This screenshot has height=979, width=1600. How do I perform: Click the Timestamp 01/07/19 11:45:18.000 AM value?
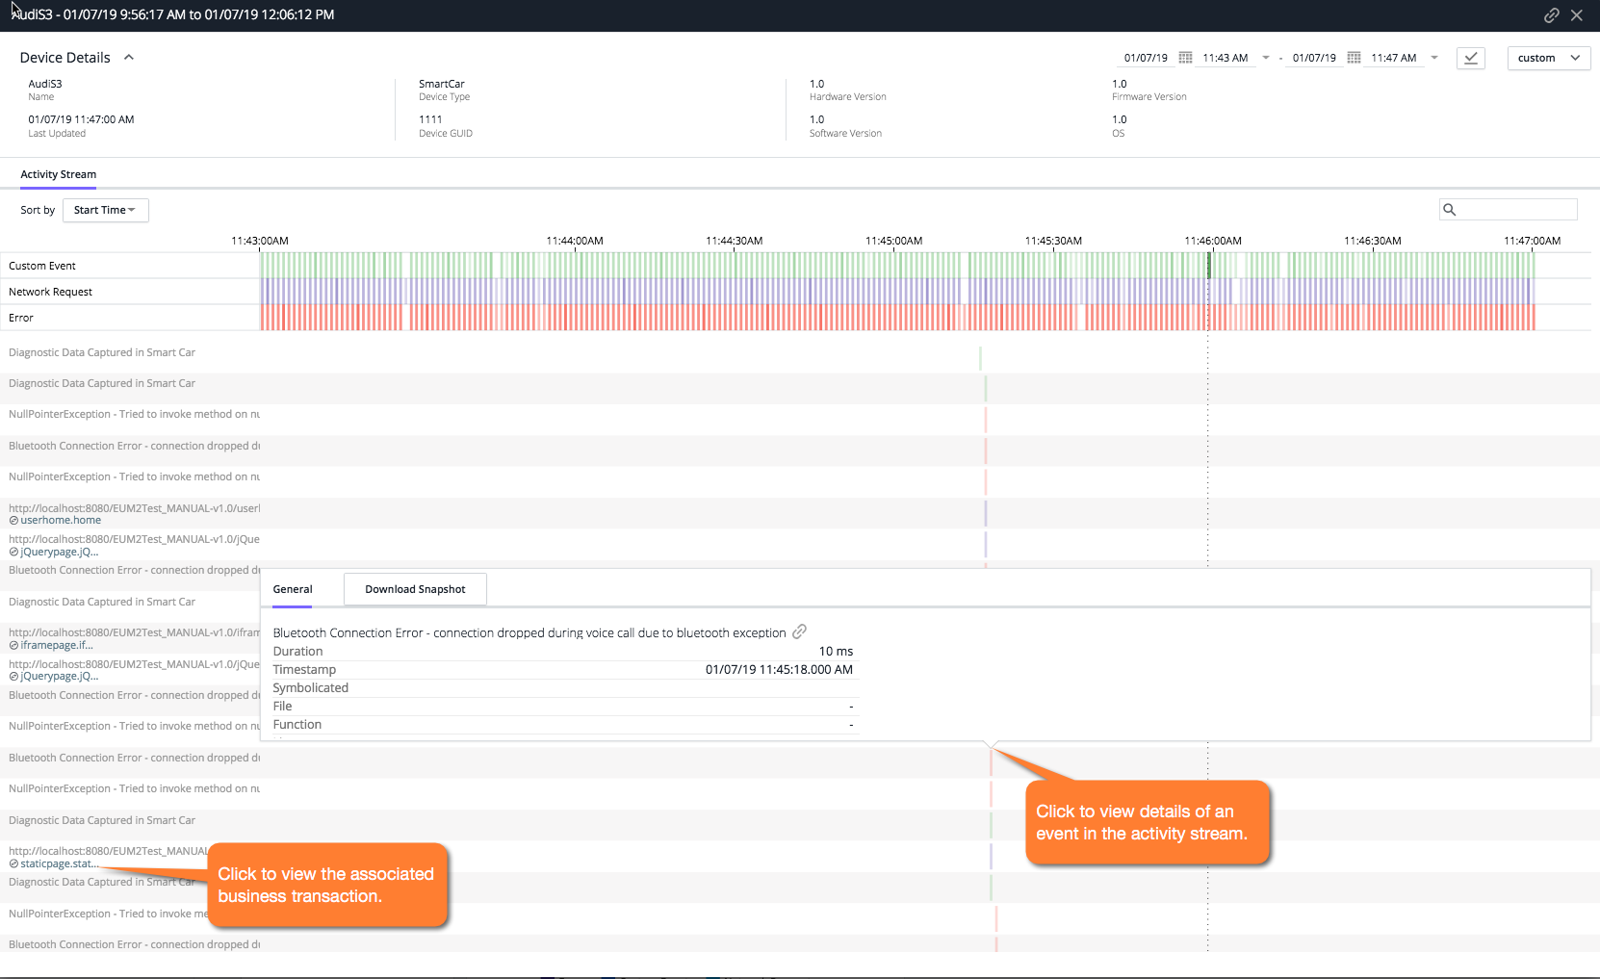(779, 670)
